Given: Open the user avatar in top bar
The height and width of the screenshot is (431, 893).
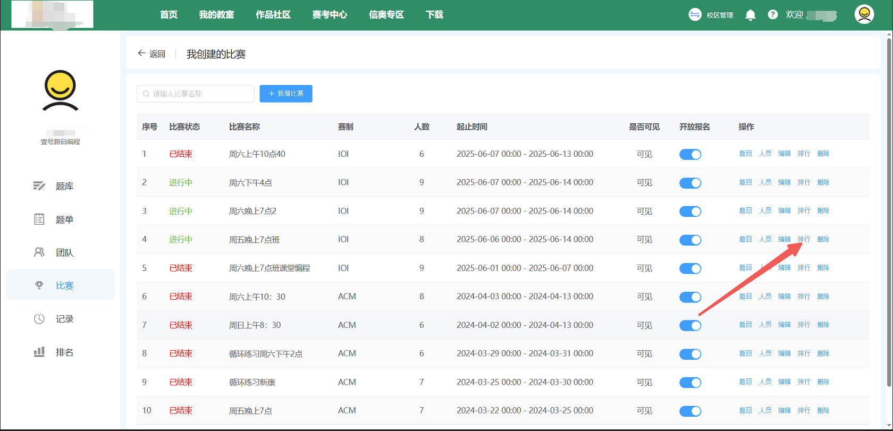Looking at the screenshot, I should click(x=864, y=14).
